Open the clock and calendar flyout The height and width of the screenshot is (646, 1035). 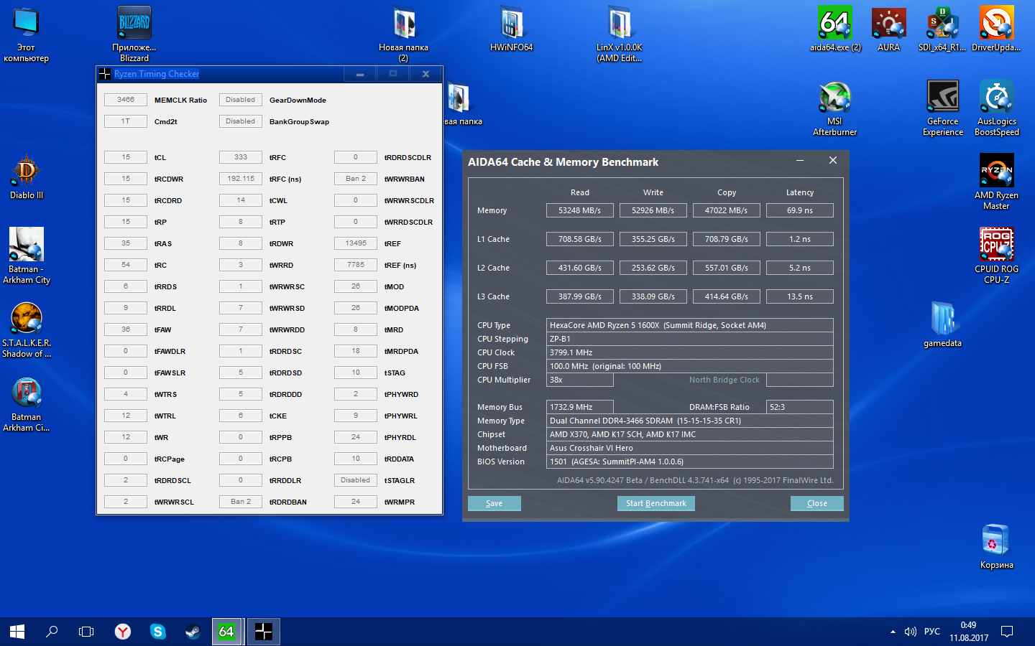pos(969,632)
